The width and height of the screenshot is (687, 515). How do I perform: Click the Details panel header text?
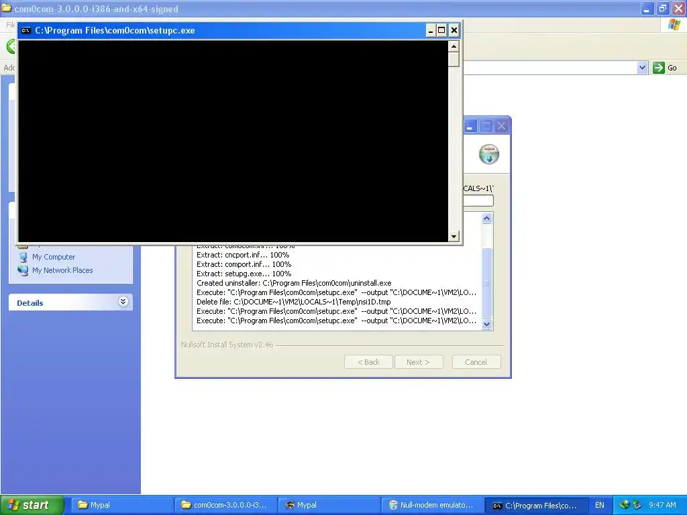[x=30, y=303]
